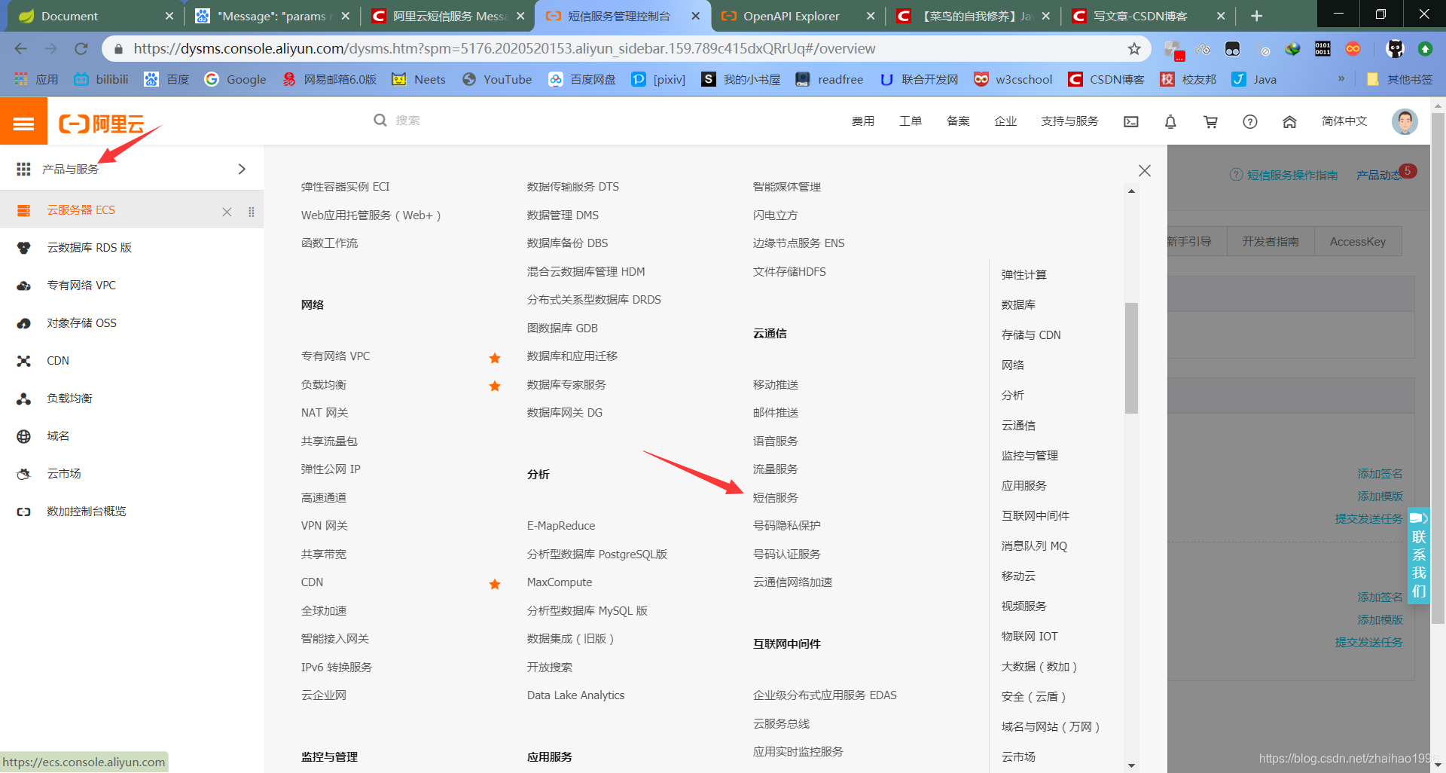Screen dimensions: 1446x773
Task: Open 费用 menu in top bar
Action: coord(863,121)
